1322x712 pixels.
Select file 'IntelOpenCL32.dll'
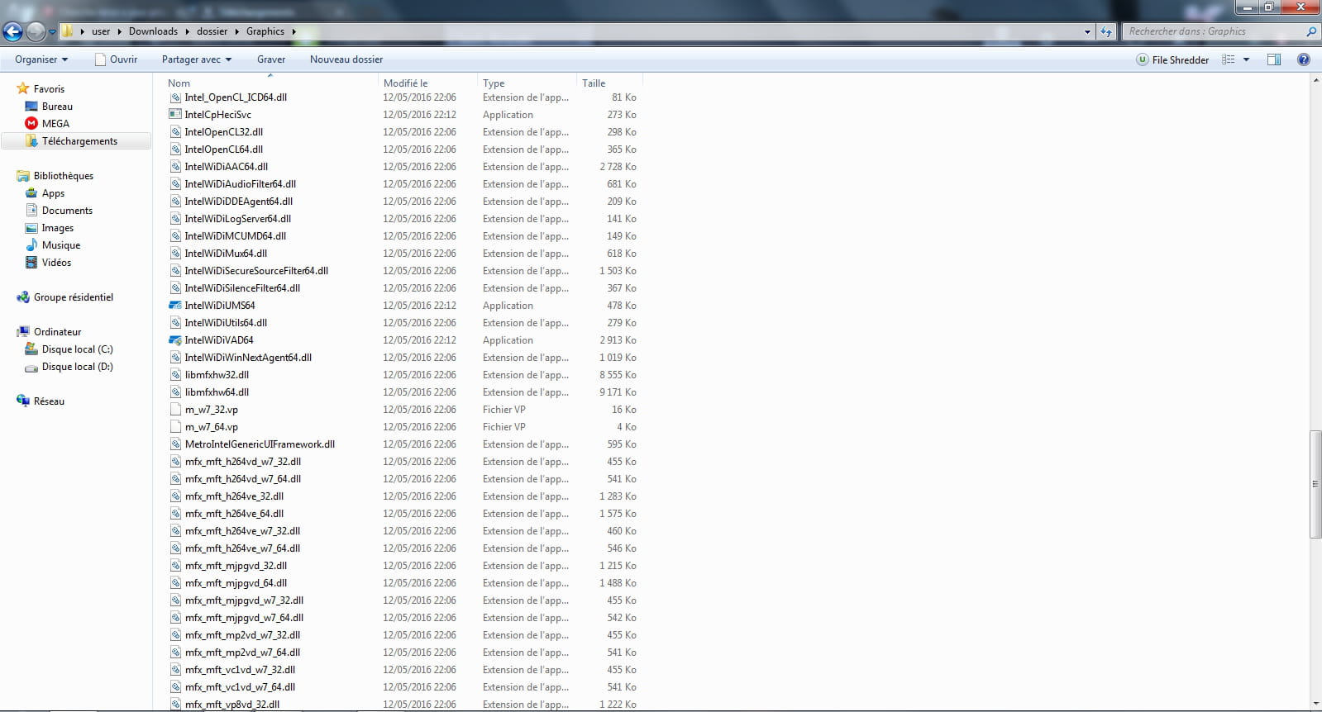tap(223, 131)
